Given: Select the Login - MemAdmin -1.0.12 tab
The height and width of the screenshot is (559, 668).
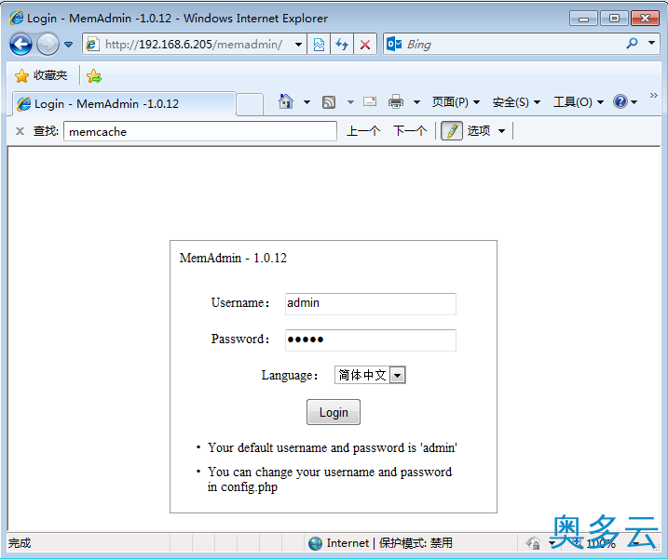Looking at the screenshot, I should click(x=124, y=104).
